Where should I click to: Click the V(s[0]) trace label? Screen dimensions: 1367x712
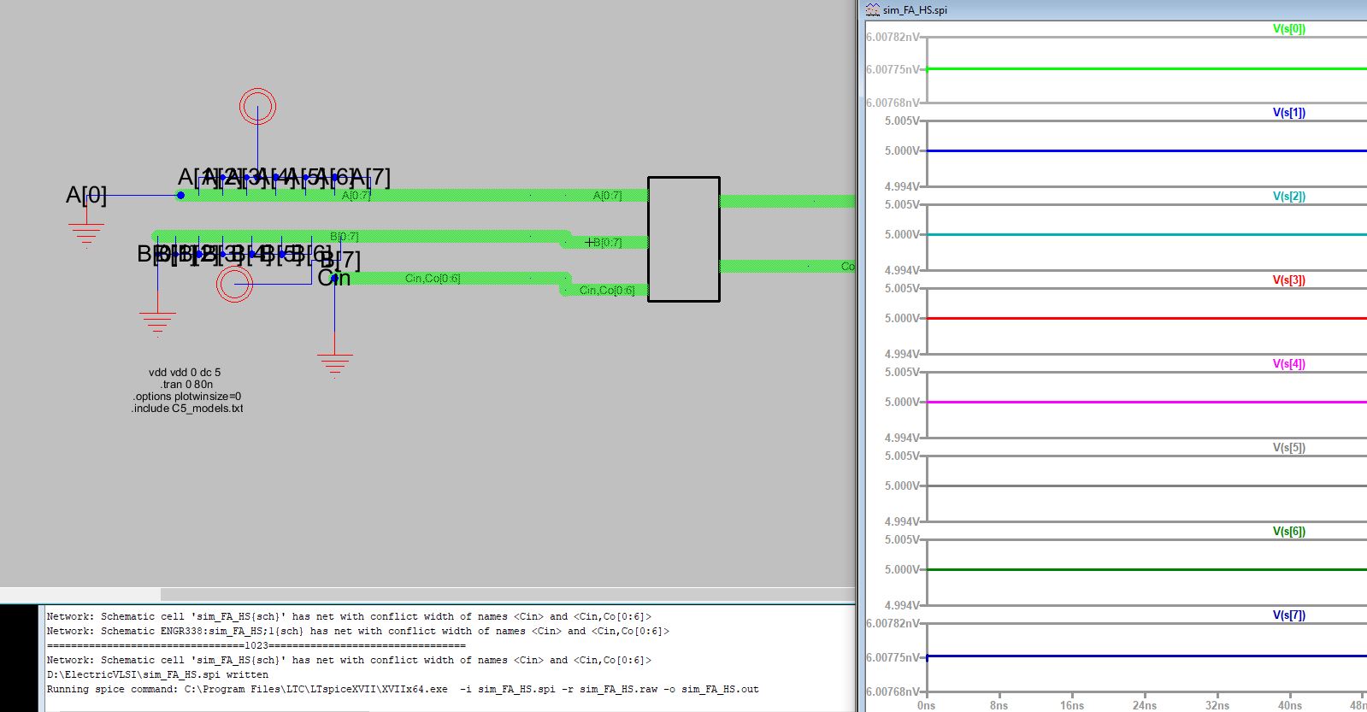[x=1288, y=29]
